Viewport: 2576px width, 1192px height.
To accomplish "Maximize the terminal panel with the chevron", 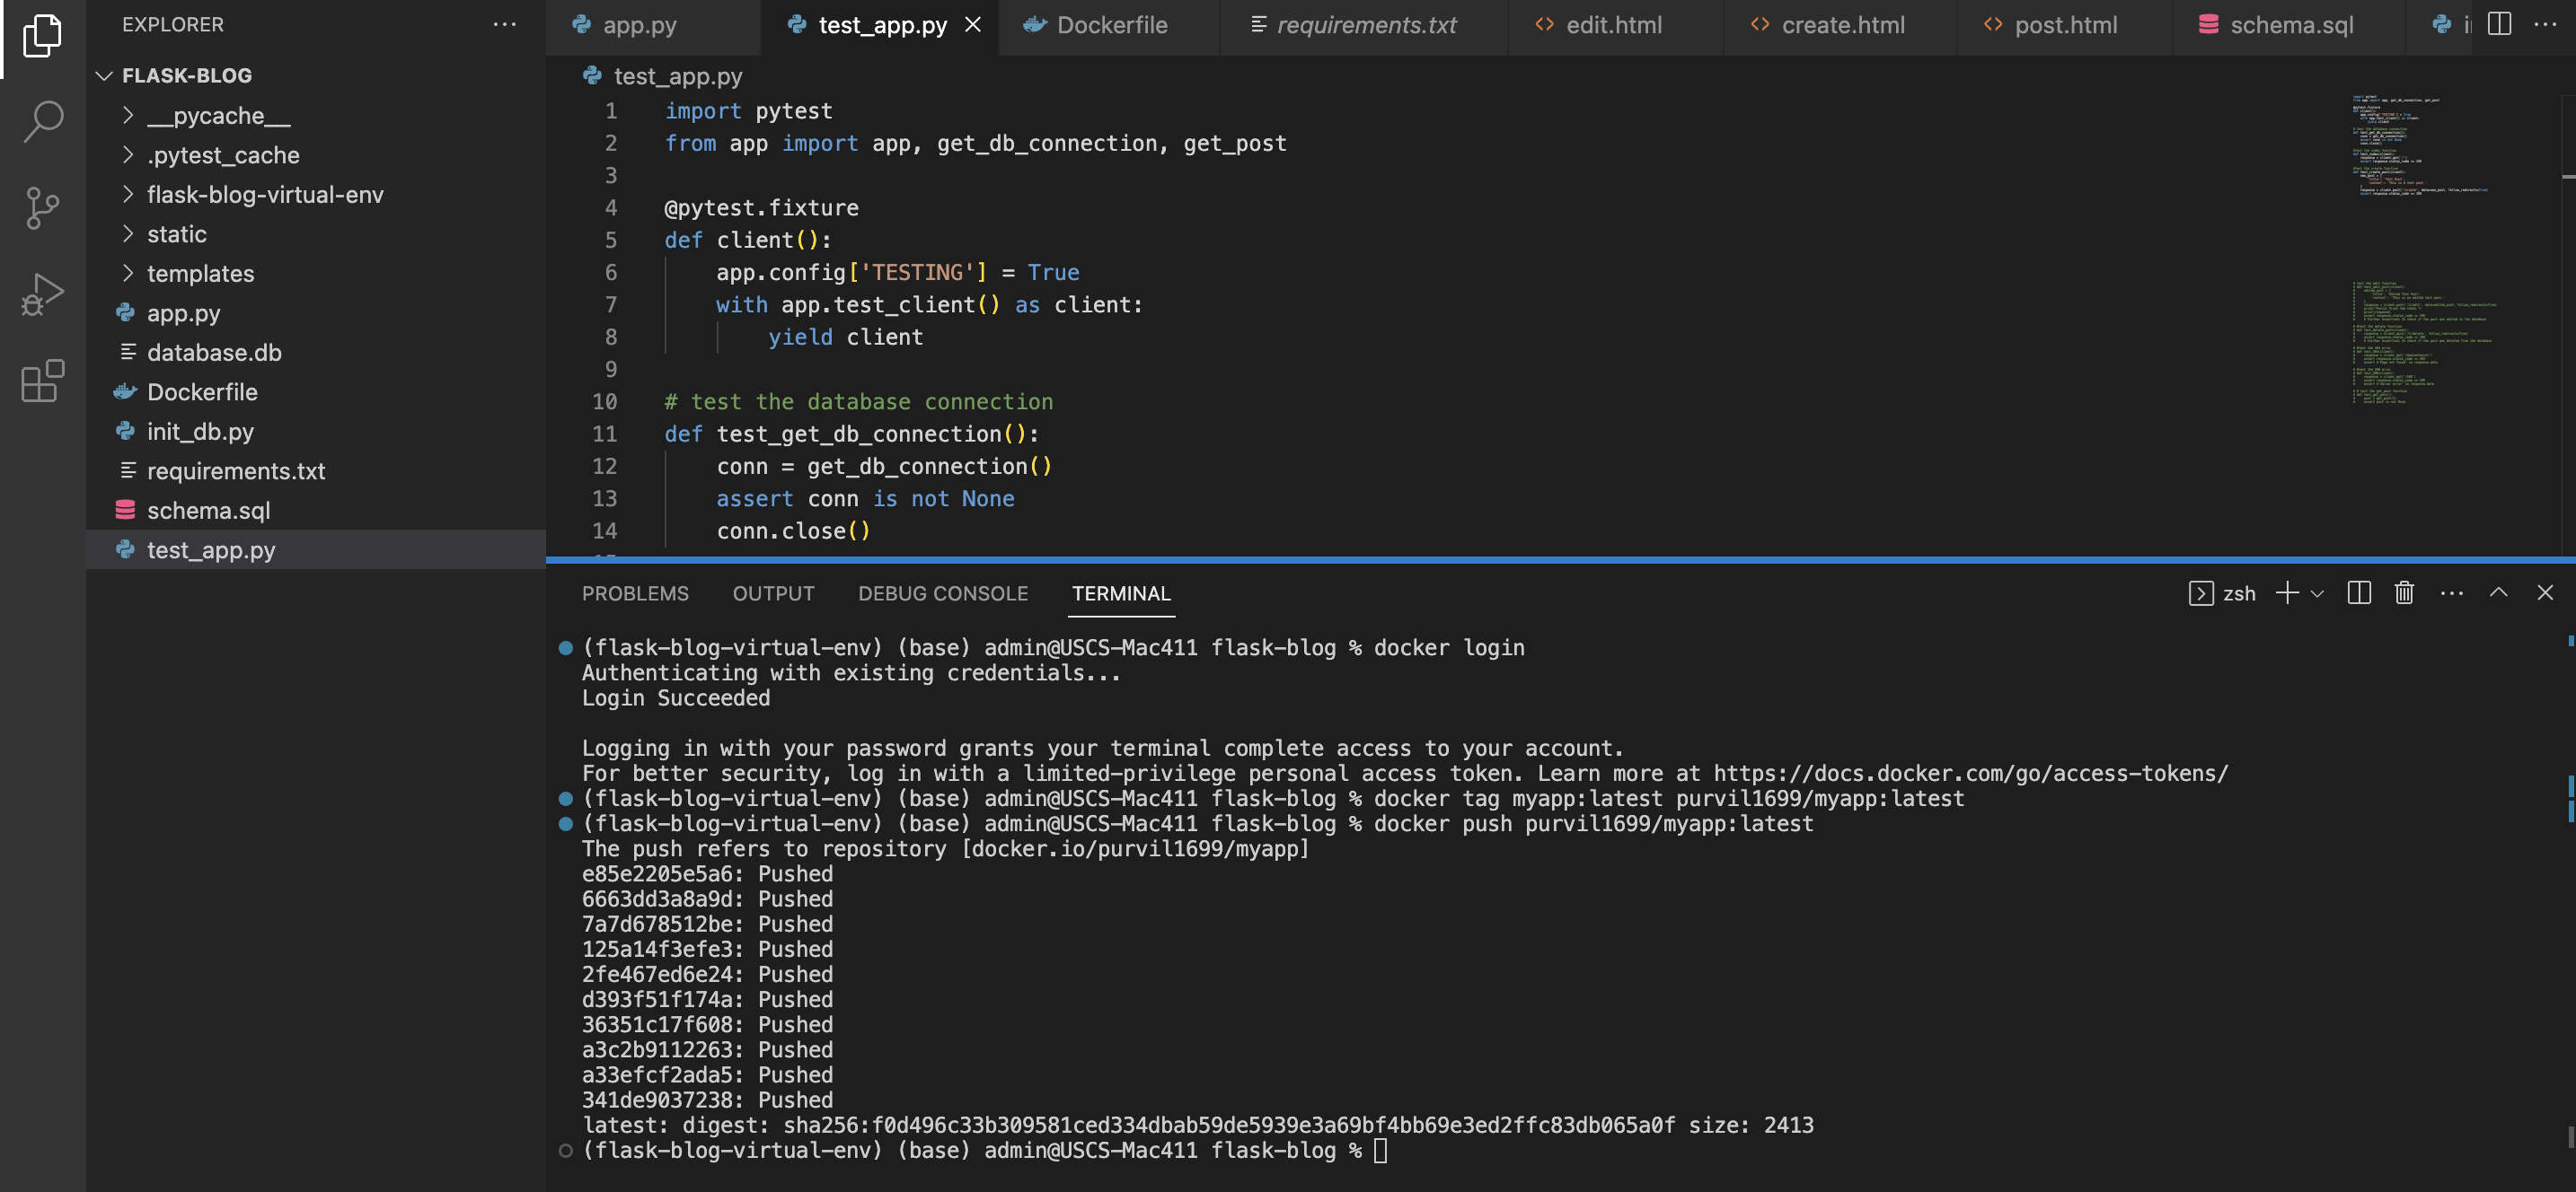I will coord(2497,592).
